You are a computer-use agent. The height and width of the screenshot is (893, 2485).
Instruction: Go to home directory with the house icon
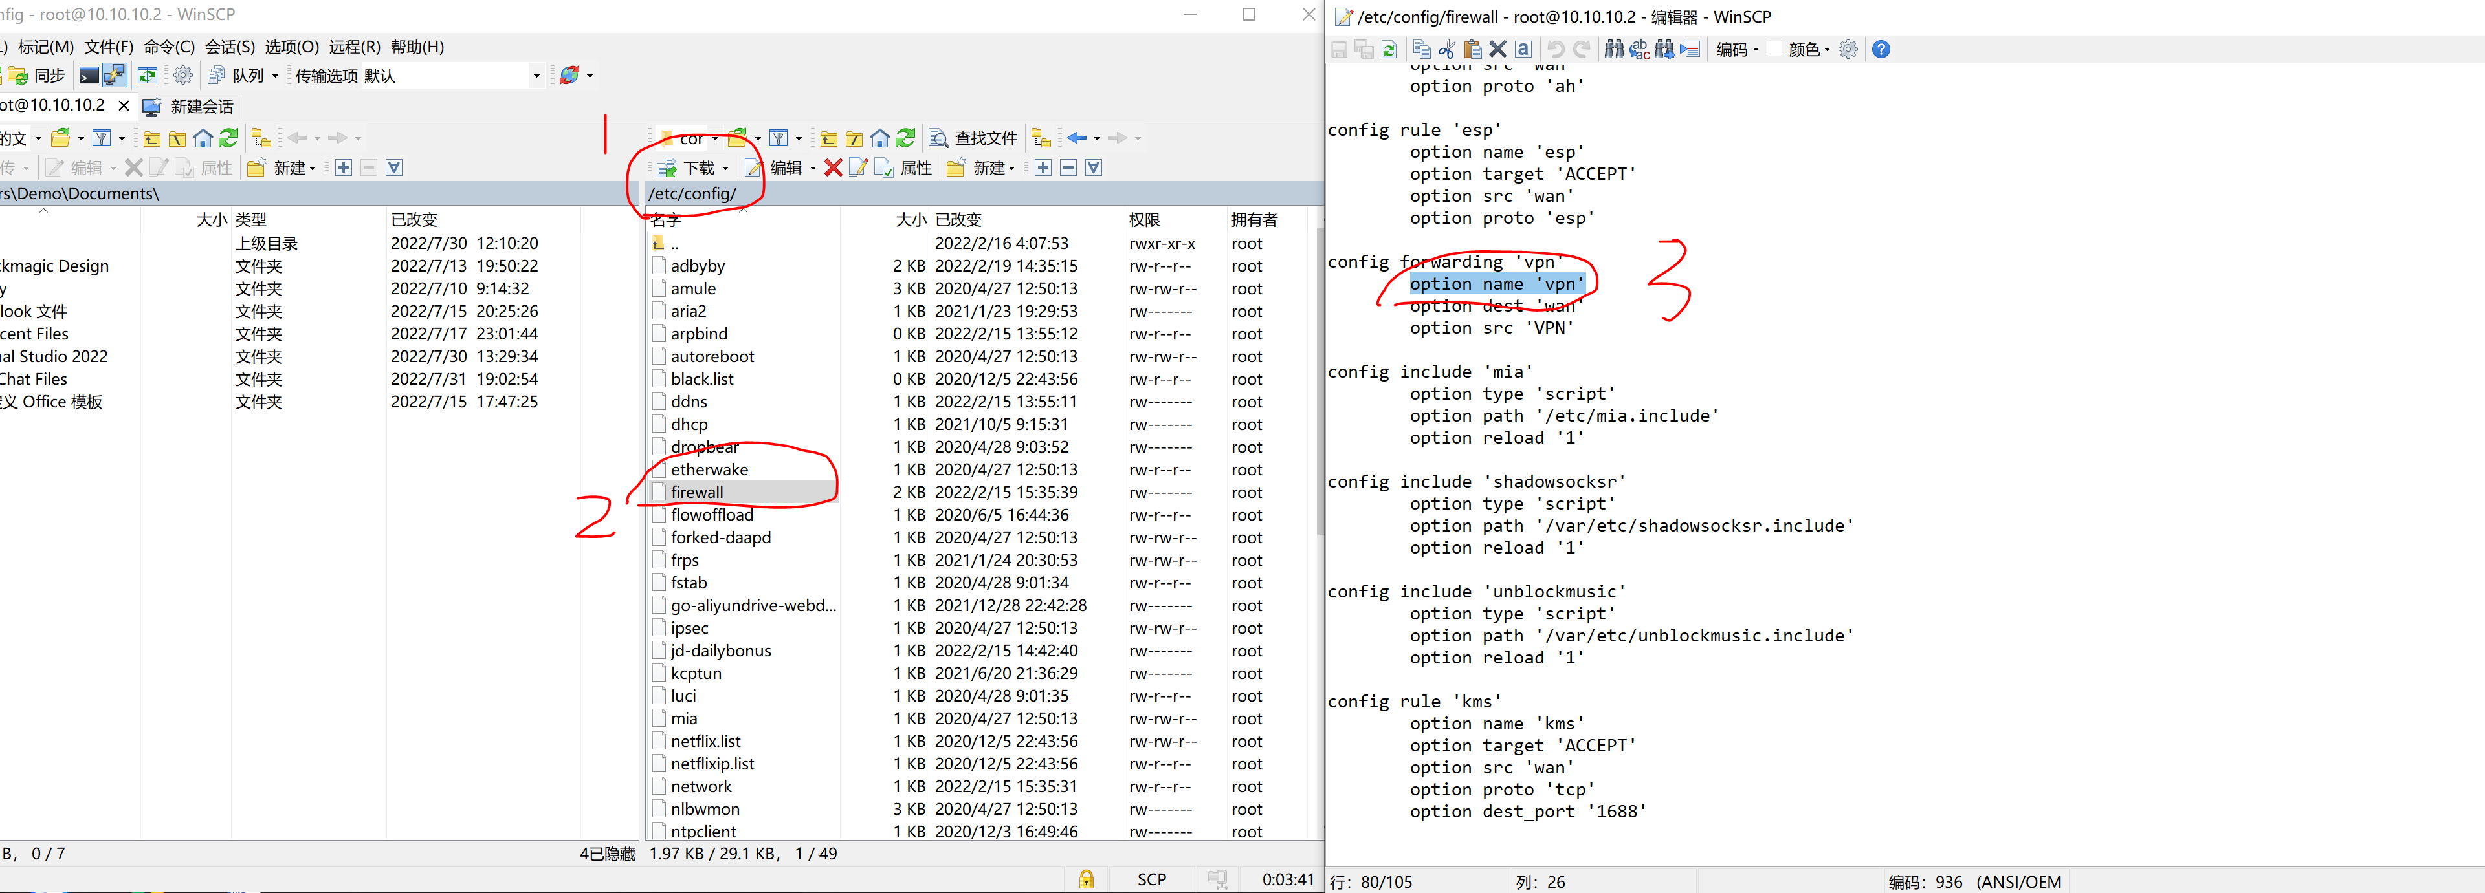pyautogui.click(x=880, y=138)
